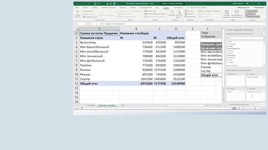
Task: Select the Скутер row label cell
Action: click(x=100, y=79)
